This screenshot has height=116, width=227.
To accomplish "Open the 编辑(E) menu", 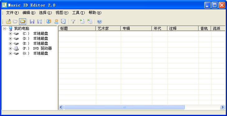I will tap(29, 13).
